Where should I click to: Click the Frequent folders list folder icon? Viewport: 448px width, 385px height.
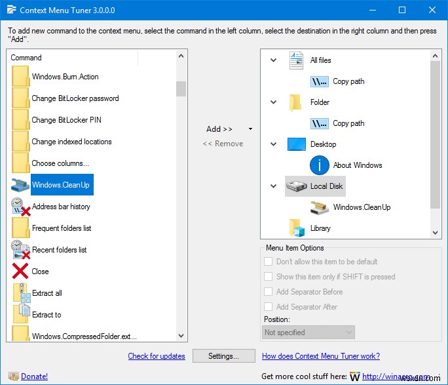(20, 228)
